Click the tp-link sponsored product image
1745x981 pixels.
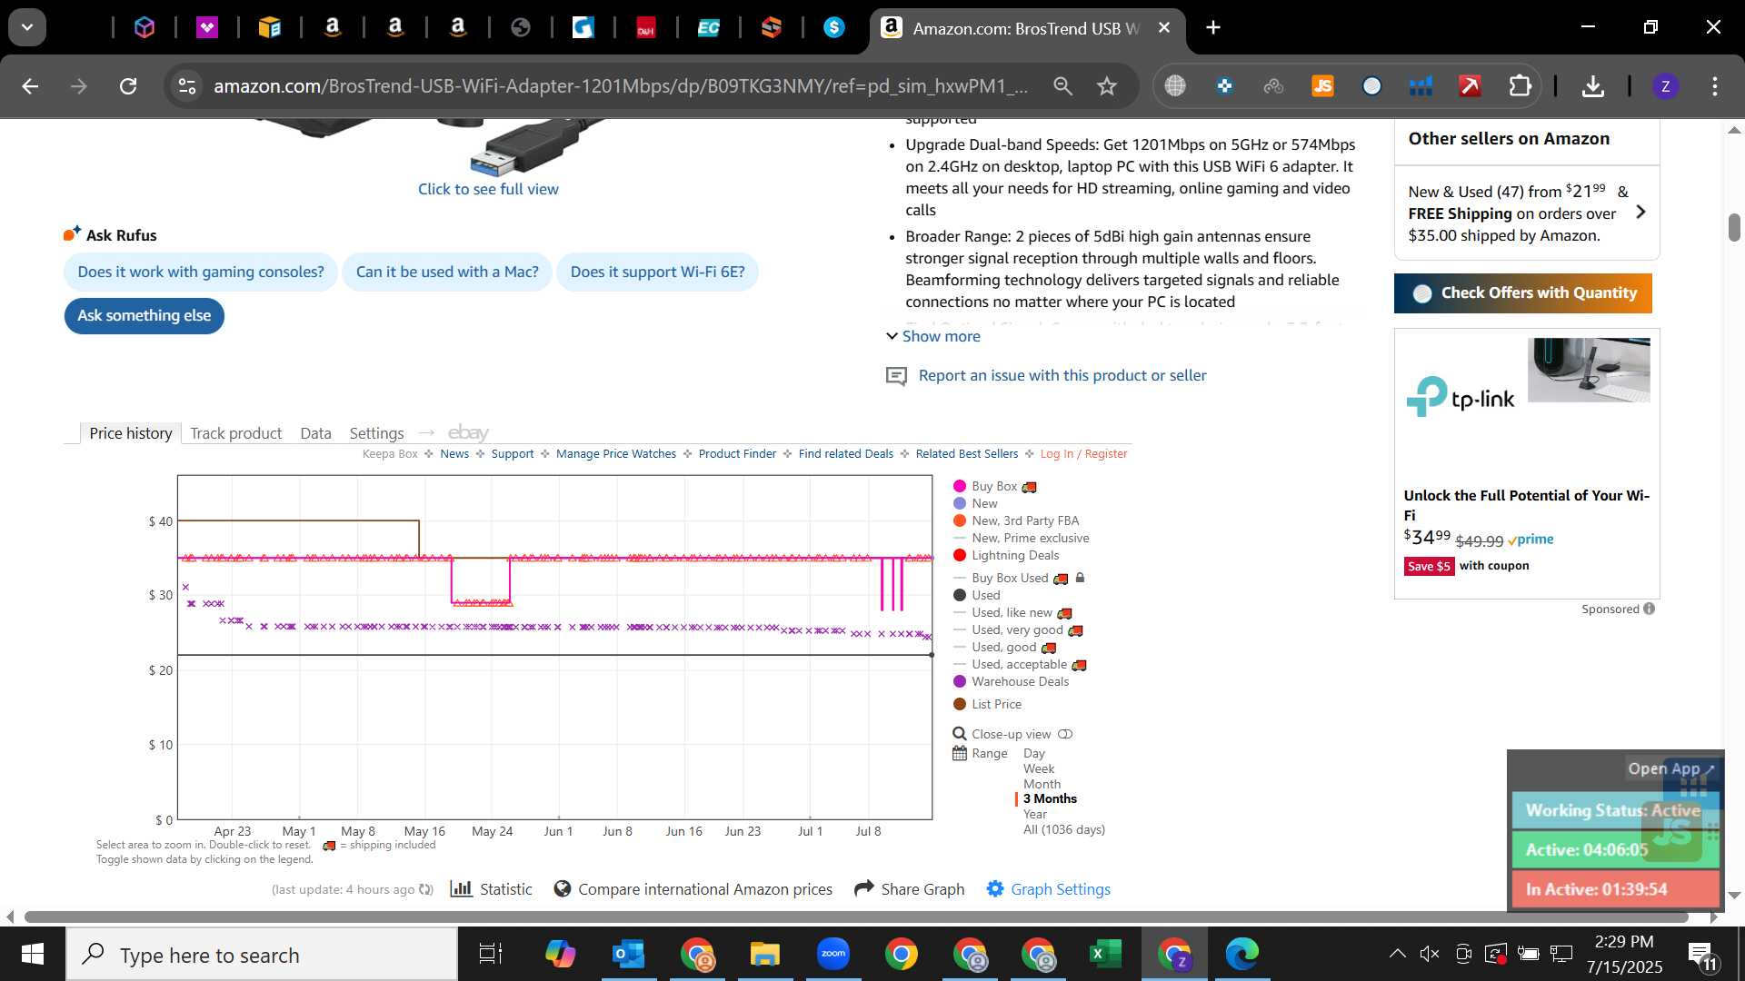point(1589,370)
